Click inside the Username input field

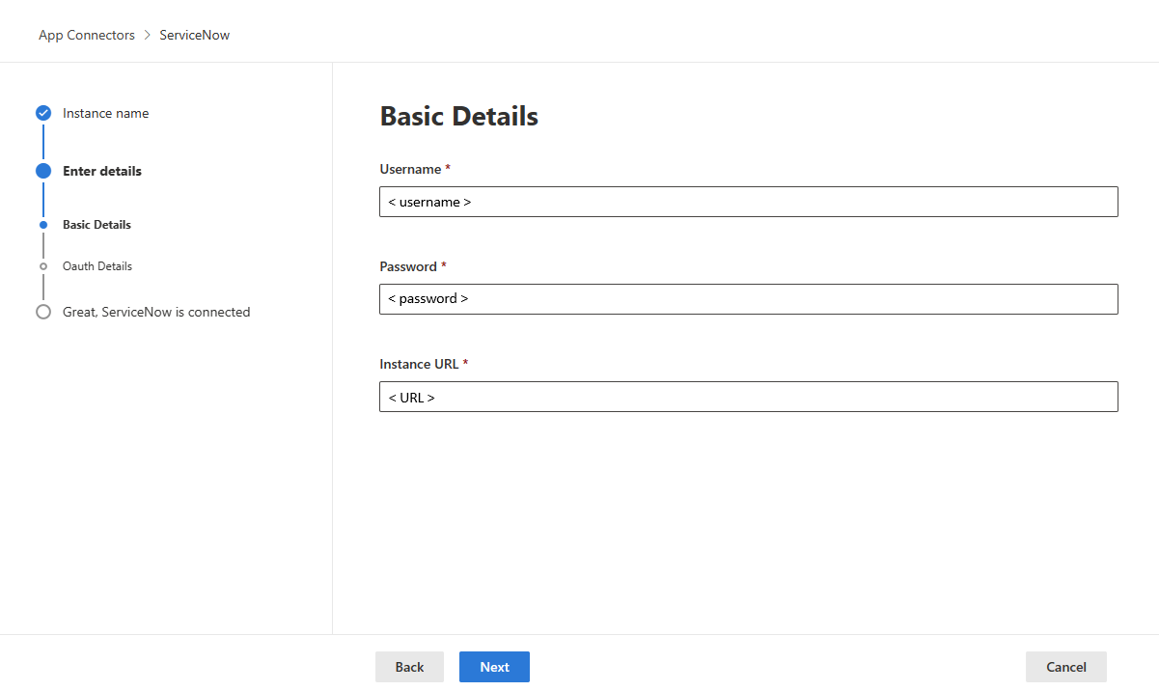point(749,202)
